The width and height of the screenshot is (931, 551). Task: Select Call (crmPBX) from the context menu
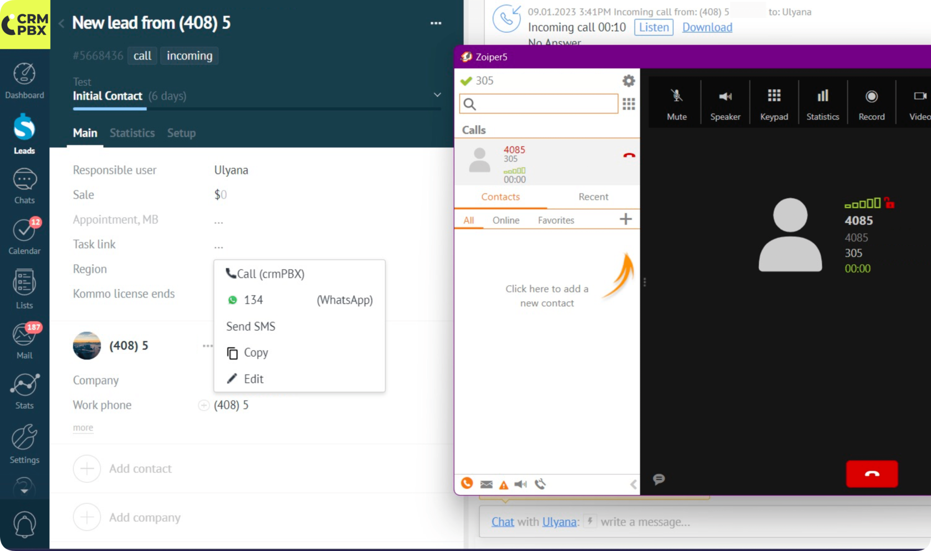point(265,274)
